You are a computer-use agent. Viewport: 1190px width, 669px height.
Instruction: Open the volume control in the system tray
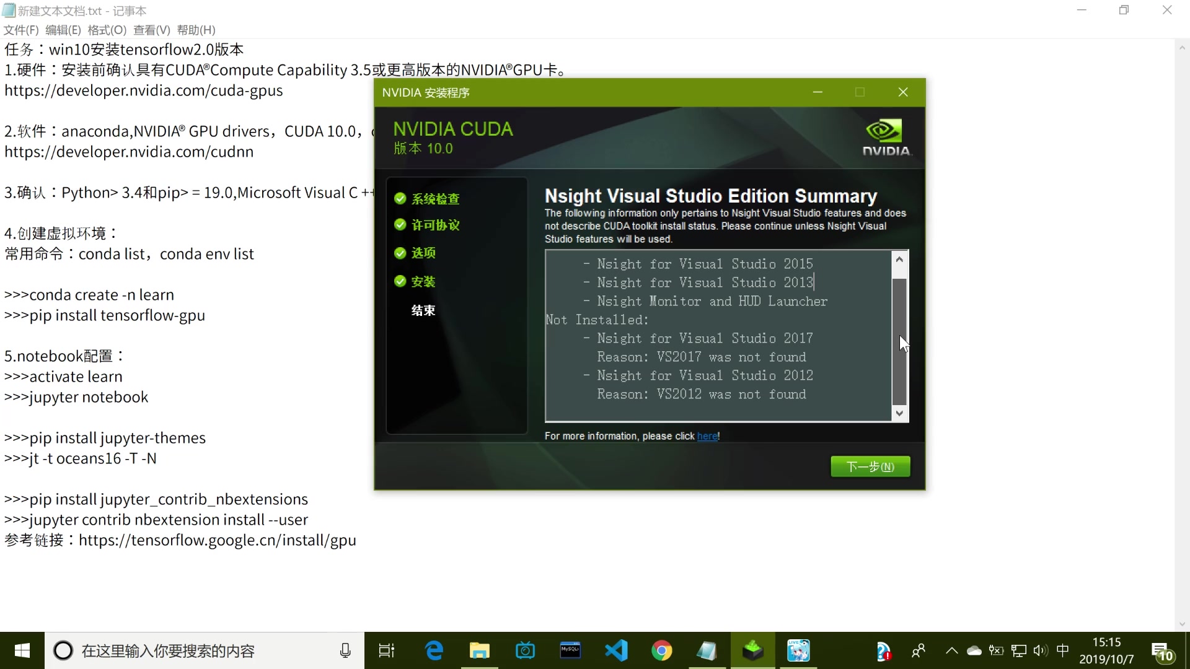pyautogui.click(x=1040, y=650)
